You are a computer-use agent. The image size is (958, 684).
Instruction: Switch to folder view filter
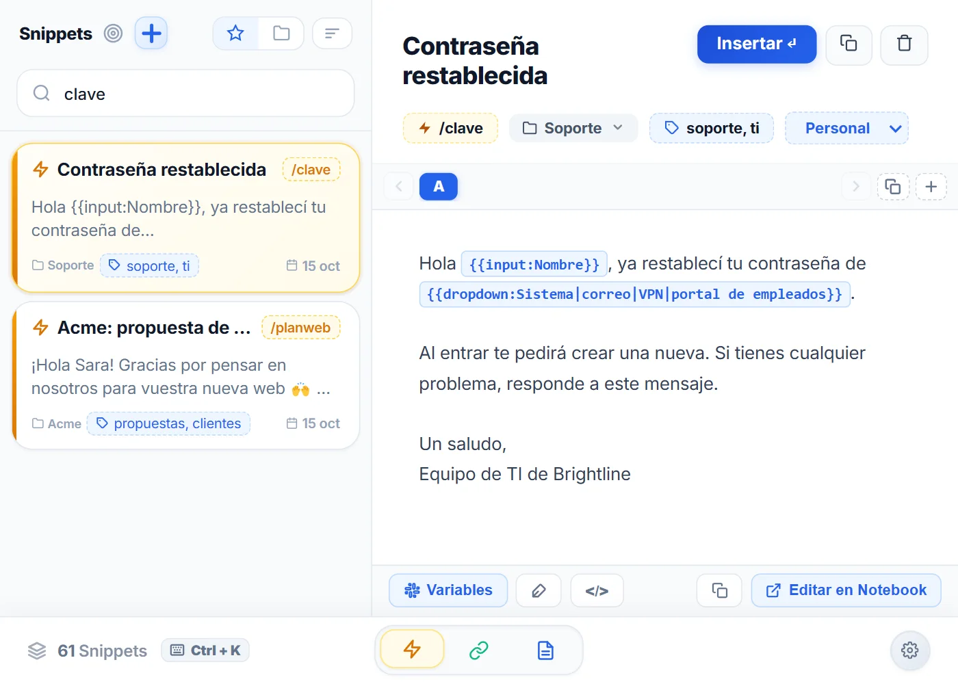(281, 34)
